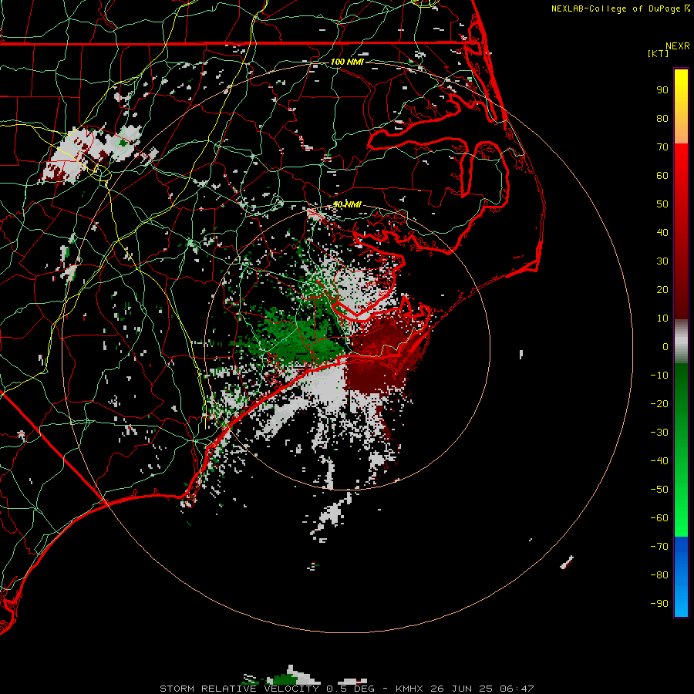Select the -60 value on velocity scale
This screenshot has height=694, width=694.
pyautogui.click(x=659, y=518)
